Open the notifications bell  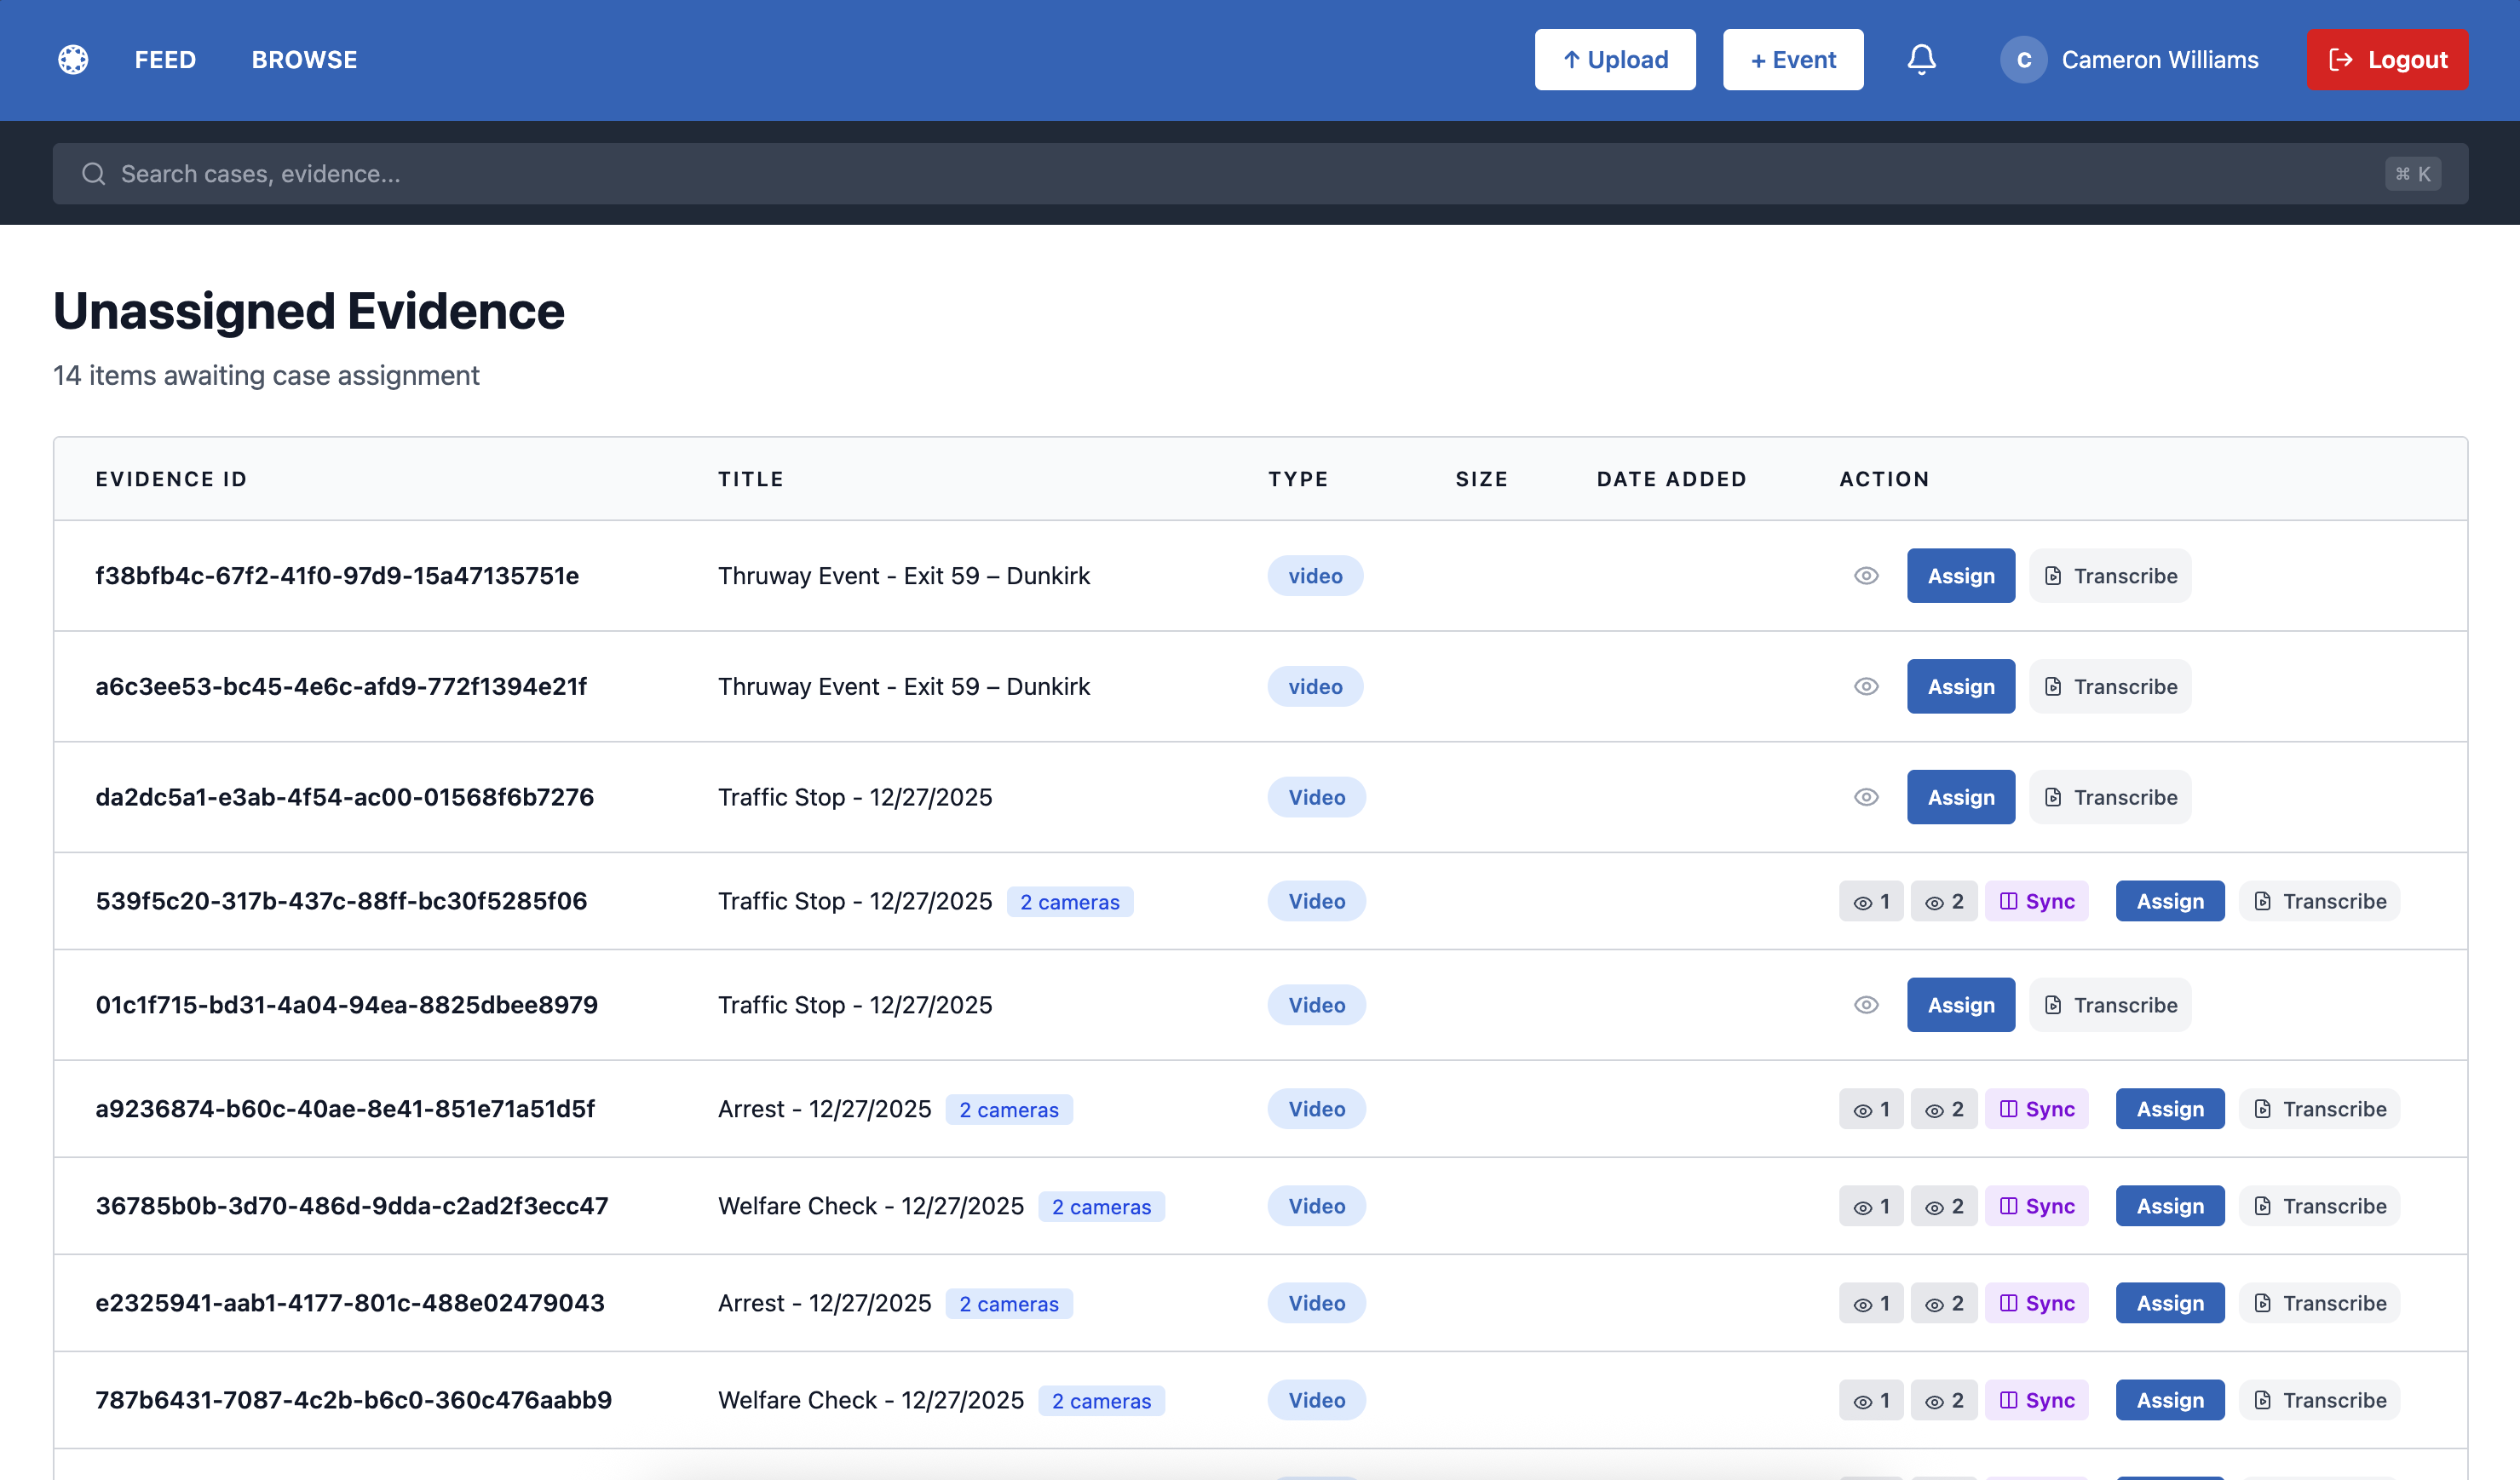1921,60
